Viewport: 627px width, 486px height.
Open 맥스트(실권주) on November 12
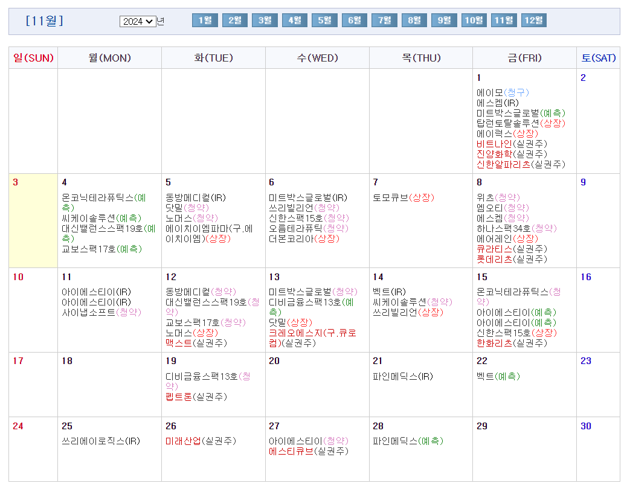[196, 343]
